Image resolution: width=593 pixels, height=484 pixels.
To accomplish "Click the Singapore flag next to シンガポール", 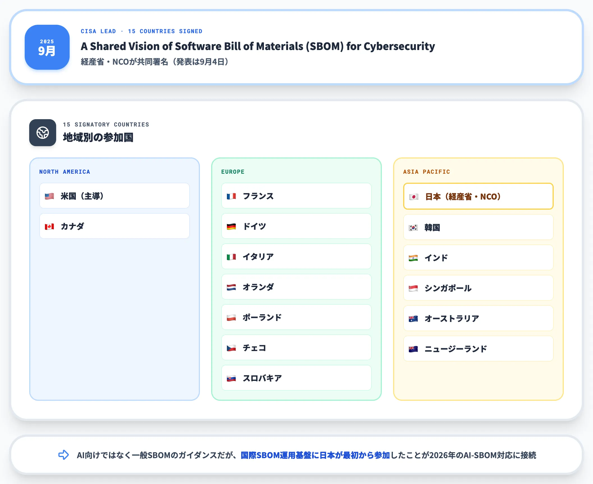I will (413, 288).
